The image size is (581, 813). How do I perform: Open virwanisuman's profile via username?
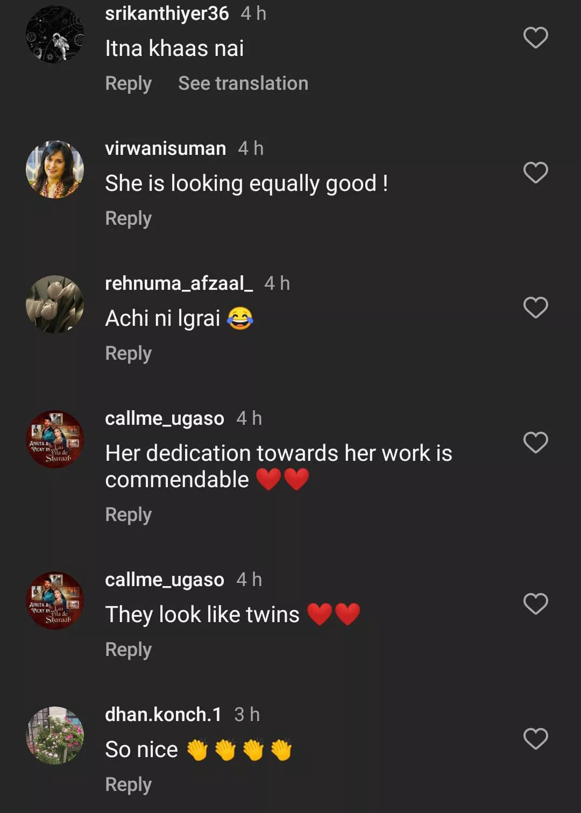(x=165, y=148)
